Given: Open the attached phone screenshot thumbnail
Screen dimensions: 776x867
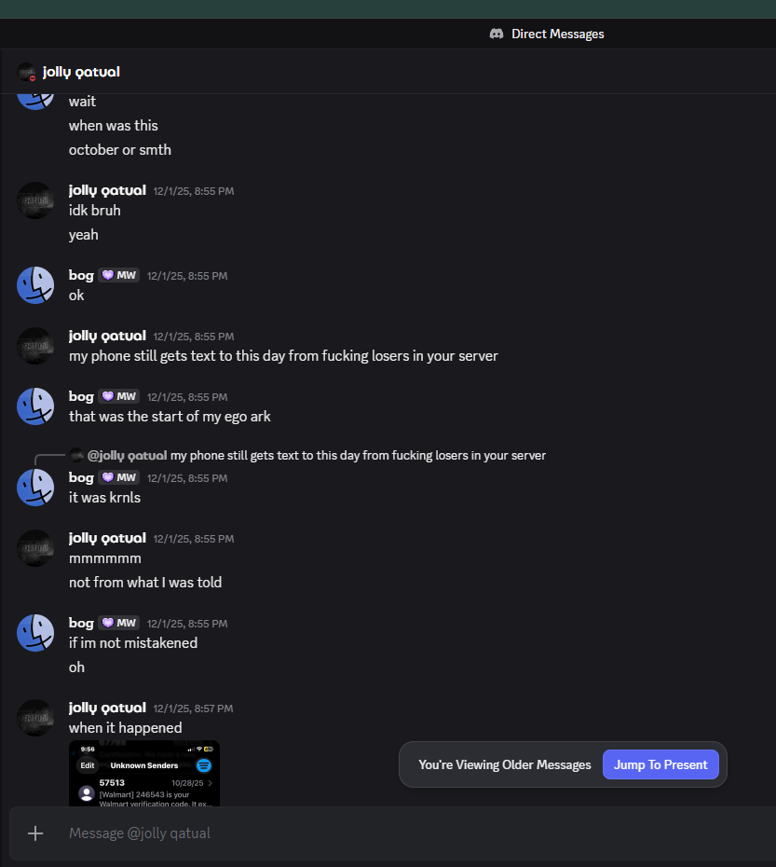Looking at the screenshot, I should [144, 772].
